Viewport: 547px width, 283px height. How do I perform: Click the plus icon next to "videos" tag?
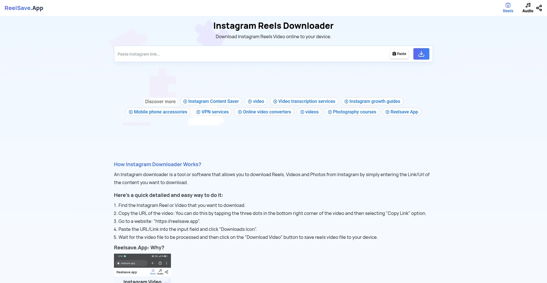[x=303, y=112]
